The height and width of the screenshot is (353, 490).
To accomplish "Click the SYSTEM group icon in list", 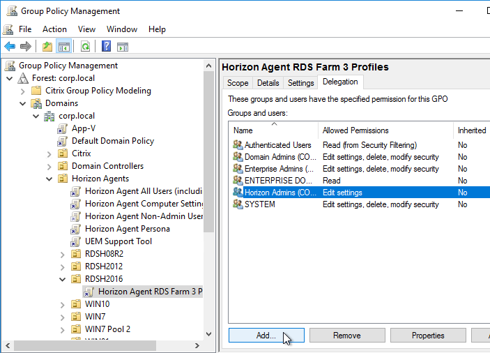I will pyautogui.click(x=238, y=204).
